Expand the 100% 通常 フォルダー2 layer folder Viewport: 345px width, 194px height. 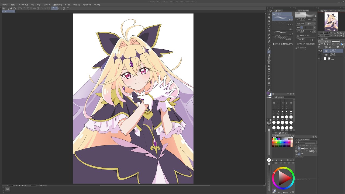[x=324, y=51]
